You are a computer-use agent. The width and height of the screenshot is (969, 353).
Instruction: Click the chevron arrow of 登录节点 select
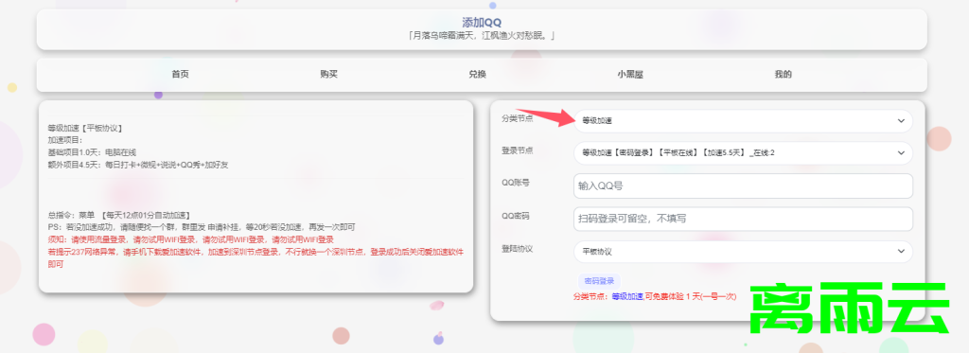coord(901,152)
